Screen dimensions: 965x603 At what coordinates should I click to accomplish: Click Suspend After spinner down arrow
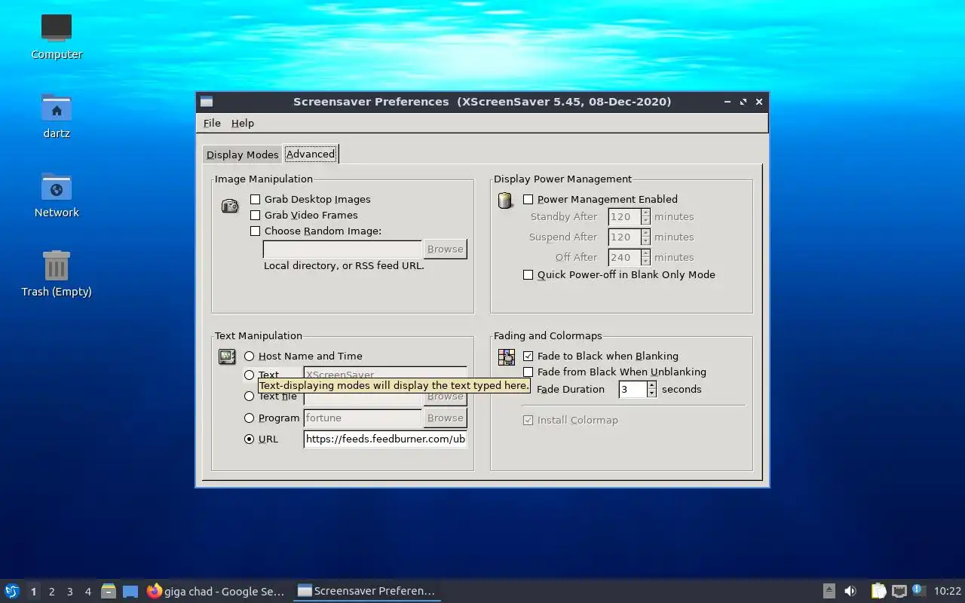[x=645, y=242]
